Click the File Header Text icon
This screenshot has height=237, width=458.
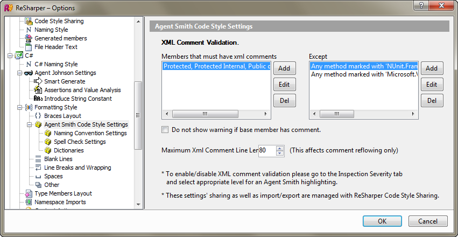(29, 47)
